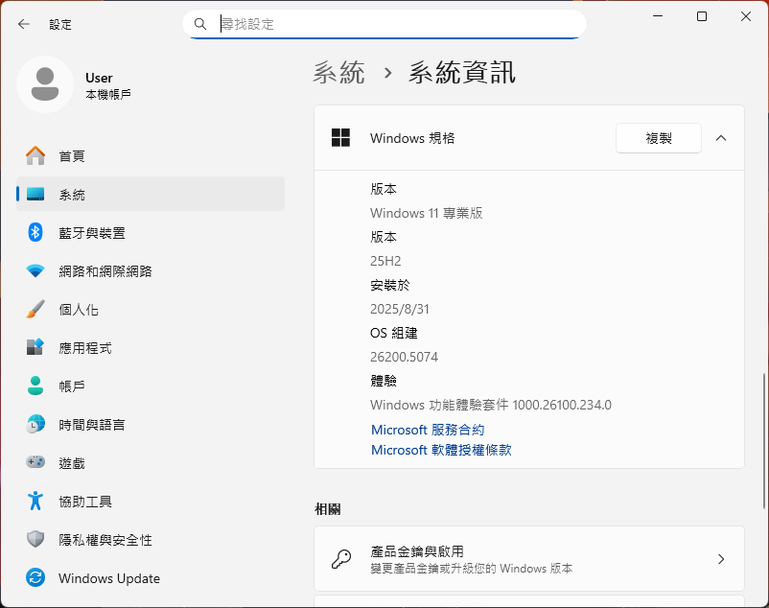Open Microsoft 服務合約 link

coord(428,430)
